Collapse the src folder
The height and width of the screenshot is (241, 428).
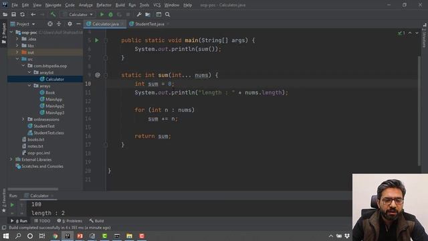17,59
